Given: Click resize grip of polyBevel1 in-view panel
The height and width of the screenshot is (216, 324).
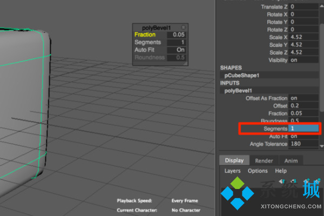Looking at the screenshot, I should [x=185, y=64].
